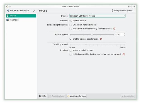The width and height of the screenshot is (141, 104).
Task: Disable Enable pointer acceleration checkbox
Action: tap(70, 39)
